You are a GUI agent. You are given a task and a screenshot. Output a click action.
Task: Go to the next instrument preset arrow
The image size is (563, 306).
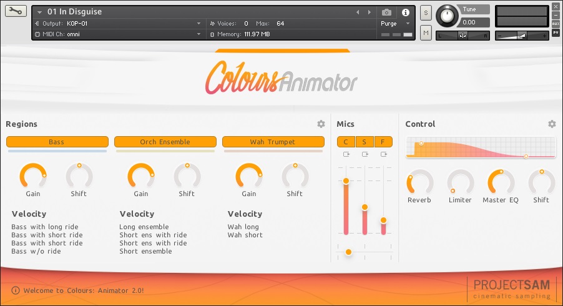coord(369,12)
